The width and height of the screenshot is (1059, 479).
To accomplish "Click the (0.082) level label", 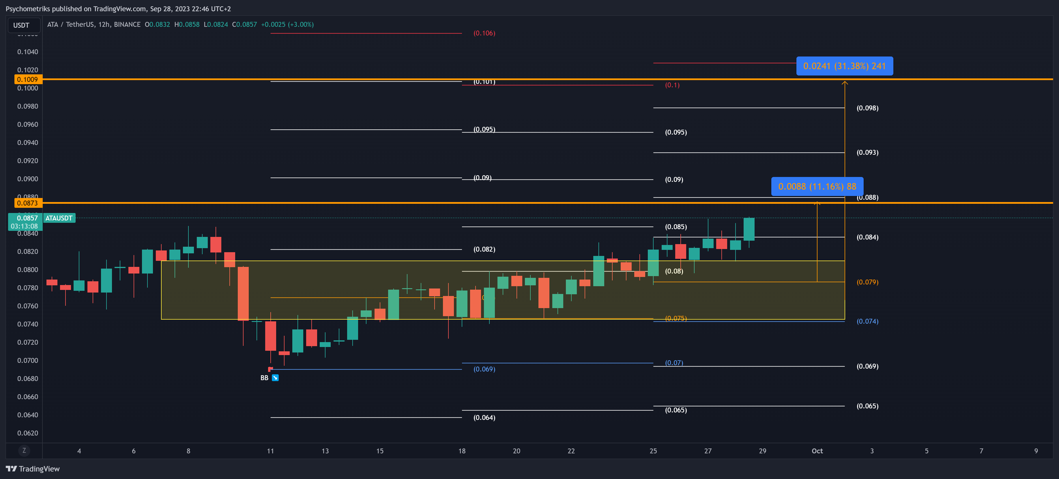I will [484, 249].
